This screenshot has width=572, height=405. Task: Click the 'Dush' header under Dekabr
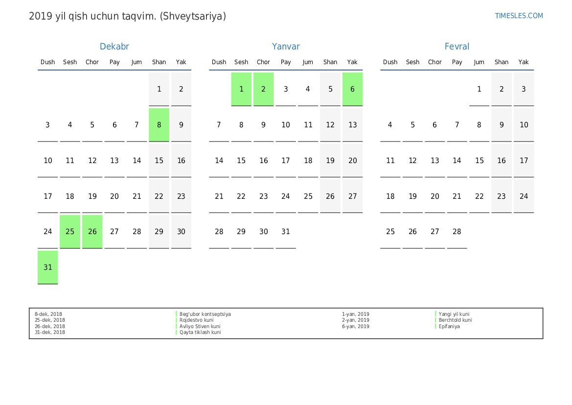(48, 62)
